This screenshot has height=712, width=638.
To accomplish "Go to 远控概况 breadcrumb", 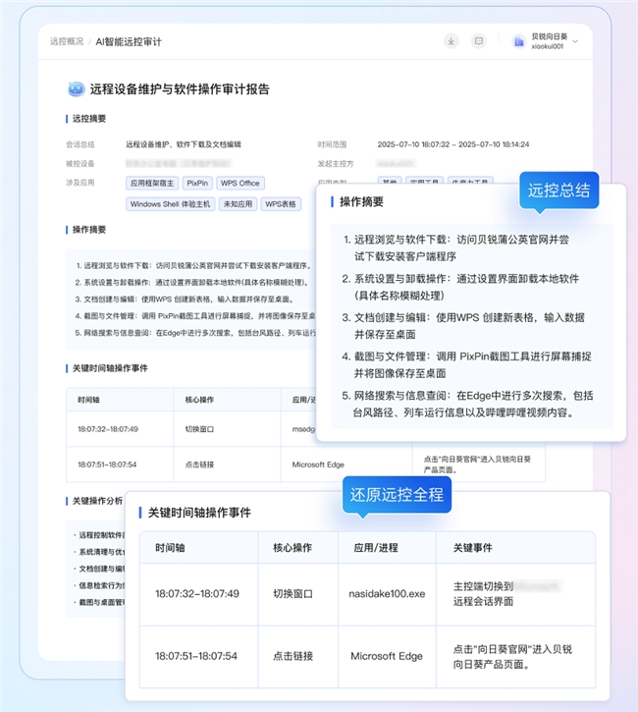I will (67, 42).
